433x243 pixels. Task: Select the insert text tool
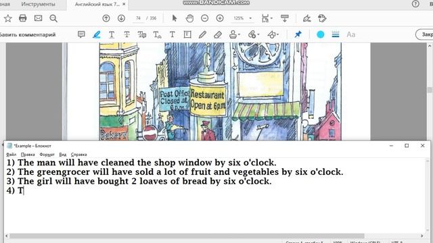tap(157, 34)
